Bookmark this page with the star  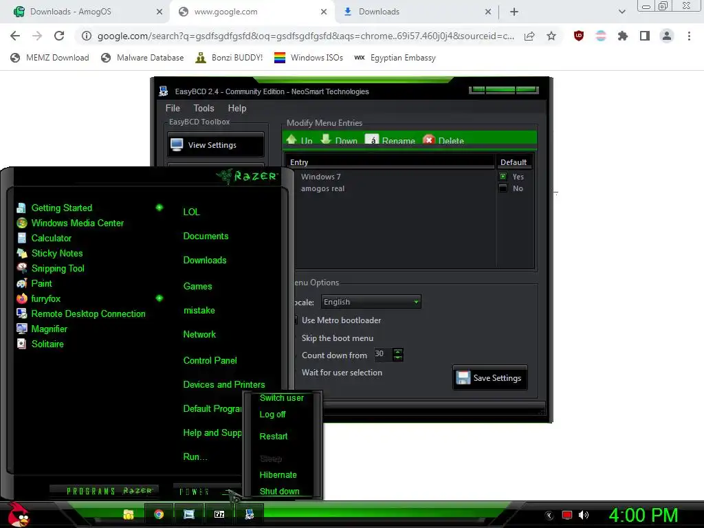pos(551,36)
